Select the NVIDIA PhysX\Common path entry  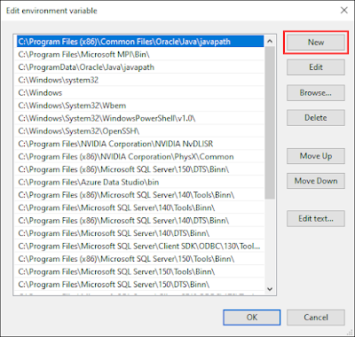[139, 156]
